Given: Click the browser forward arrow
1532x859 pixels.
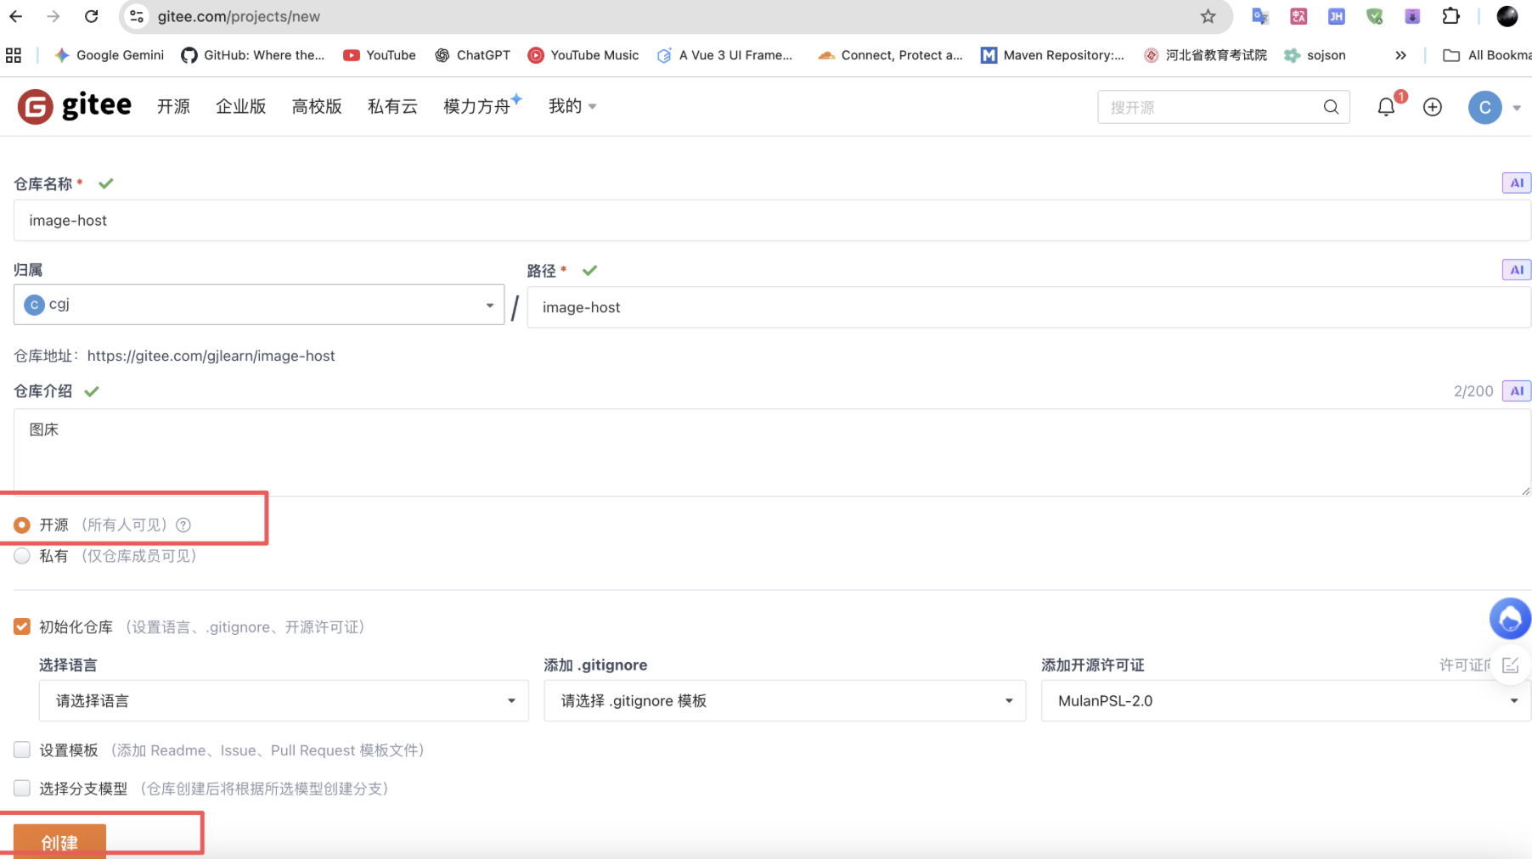Looking at the screenshot, I should (54, 16).
